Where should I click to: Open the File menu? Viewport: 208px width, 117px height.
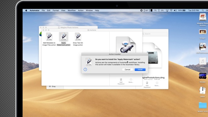(43, 10)
